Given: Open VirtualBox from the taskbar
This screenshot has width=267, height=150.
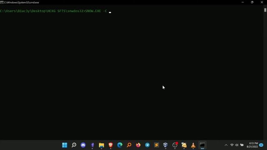Looking at the screenshot, I should coord(166,145).
